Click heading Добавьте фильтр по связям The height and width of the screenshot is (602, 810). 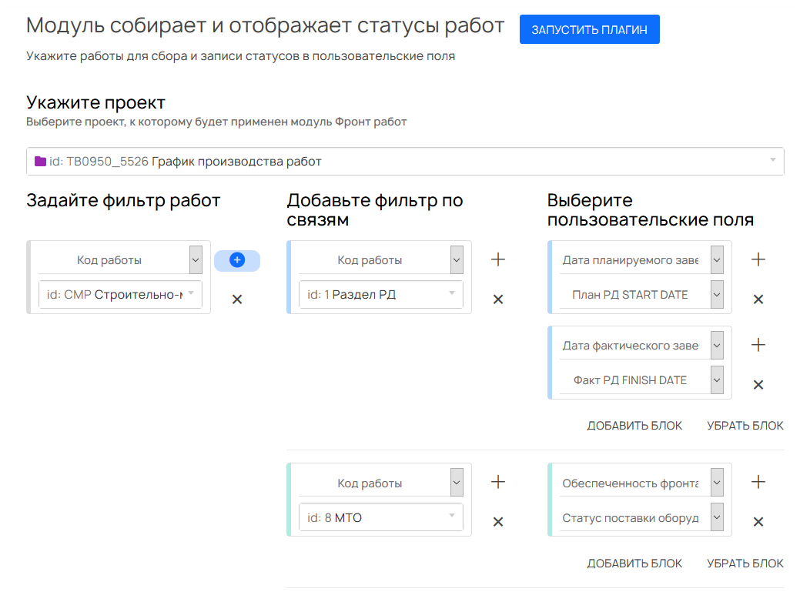tap(374, 209)
